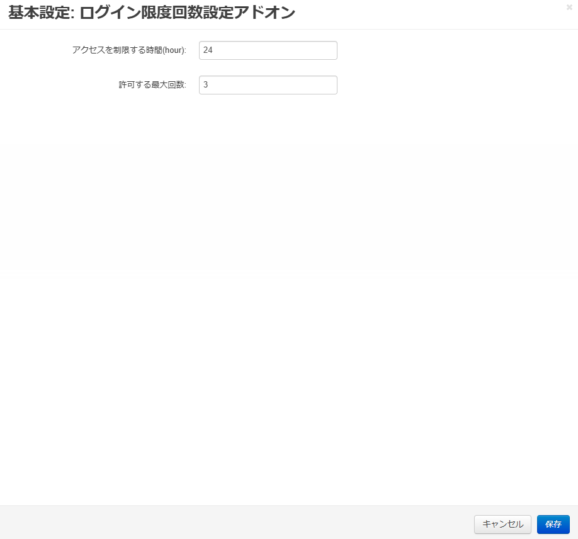Viewport: 578px width, 539px height.
Task: Click the dialog title 基本設定: ログイン限度回数設定アドオン
Action: [152, 13]
